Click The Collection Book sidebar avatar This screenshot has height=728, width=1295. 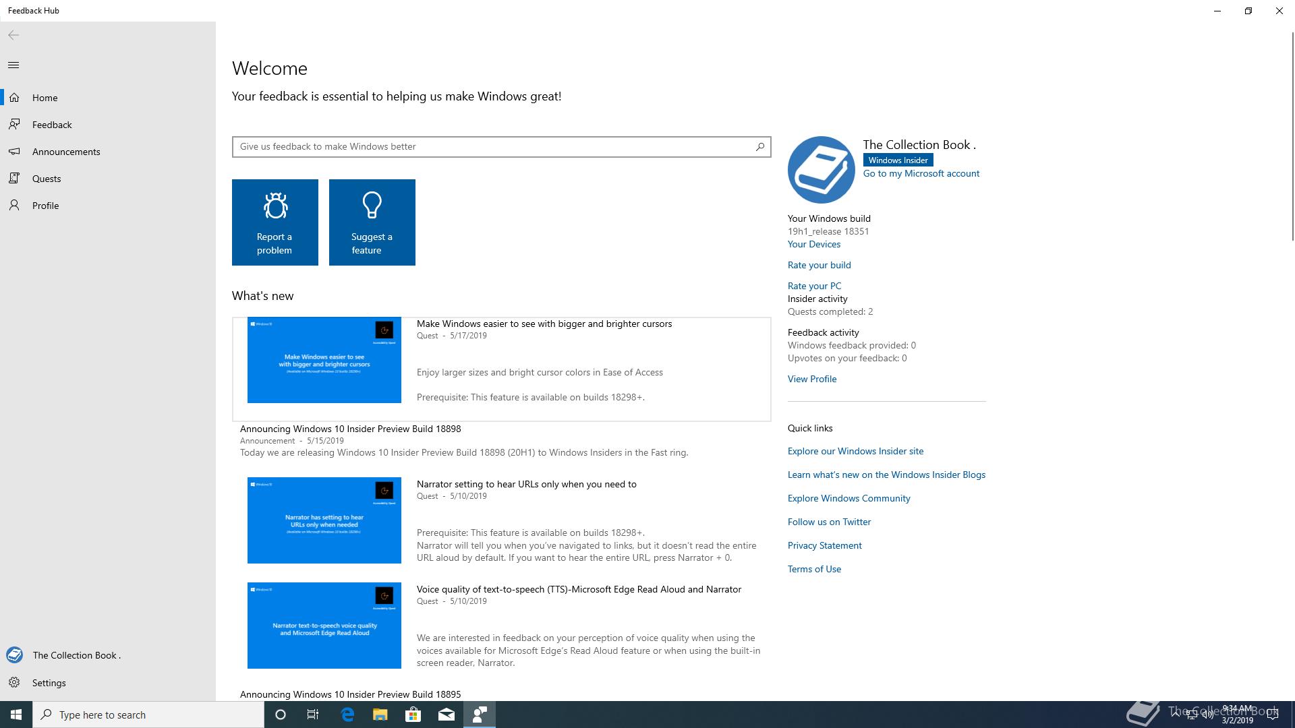click(x=14, y=655)
